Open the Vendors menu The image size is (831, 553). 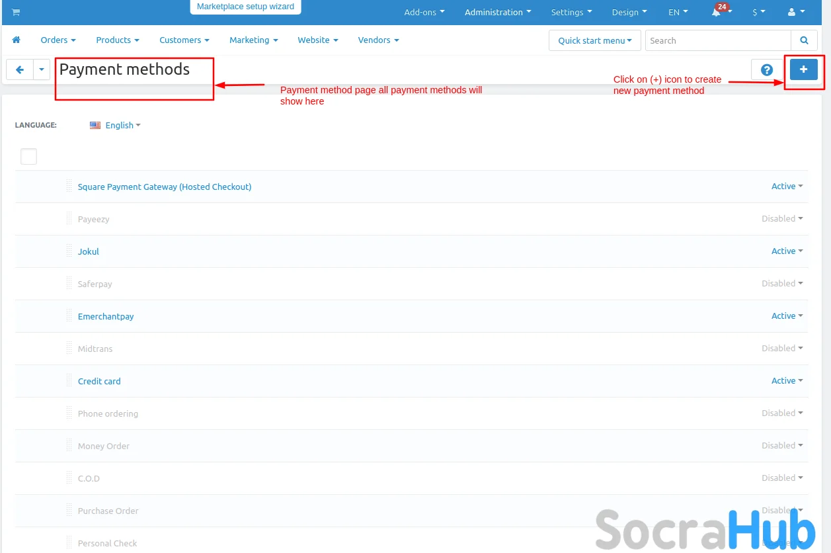[378, 40]
